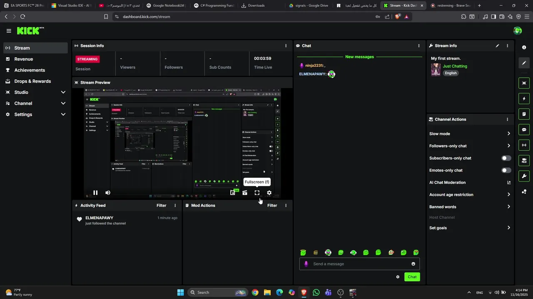Open the user avatar menu at top right

tap(518, 31)
